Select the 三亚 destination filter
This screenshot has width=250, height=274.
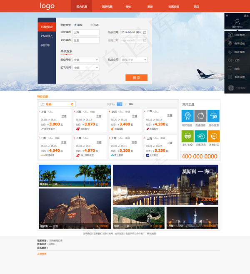[x=120, y=104]
